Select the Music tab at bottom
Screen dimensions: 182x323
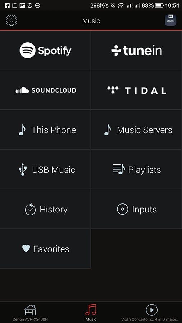(91, 313)
